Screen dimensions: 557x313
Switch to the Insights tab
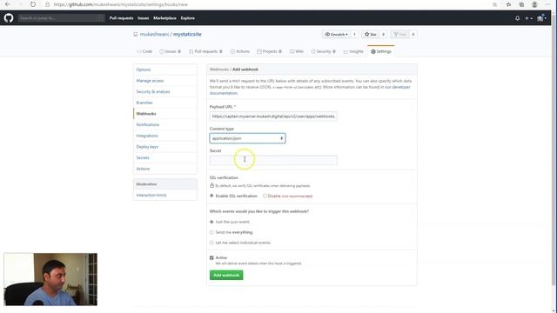[353, 51]
